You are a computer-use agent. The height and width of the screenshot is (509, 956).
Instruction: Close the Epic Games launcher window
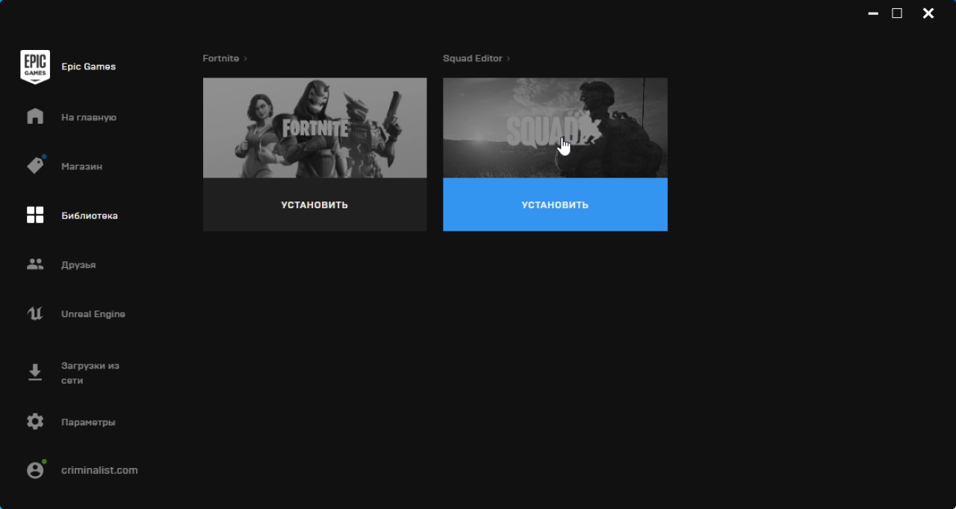click(928, 13)
